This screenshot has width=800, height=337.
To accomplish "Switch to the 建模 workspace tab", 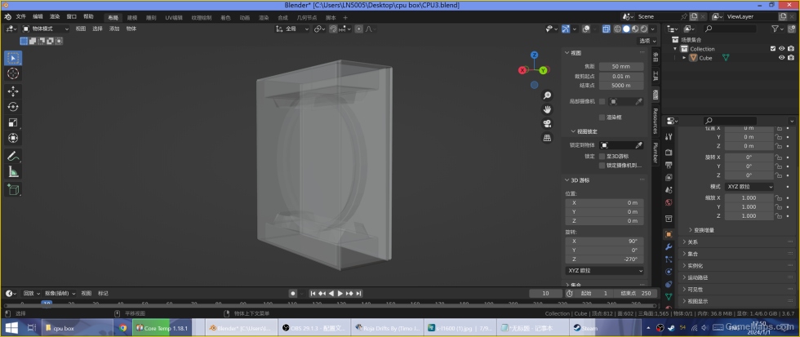I will [x=132, y=18].
